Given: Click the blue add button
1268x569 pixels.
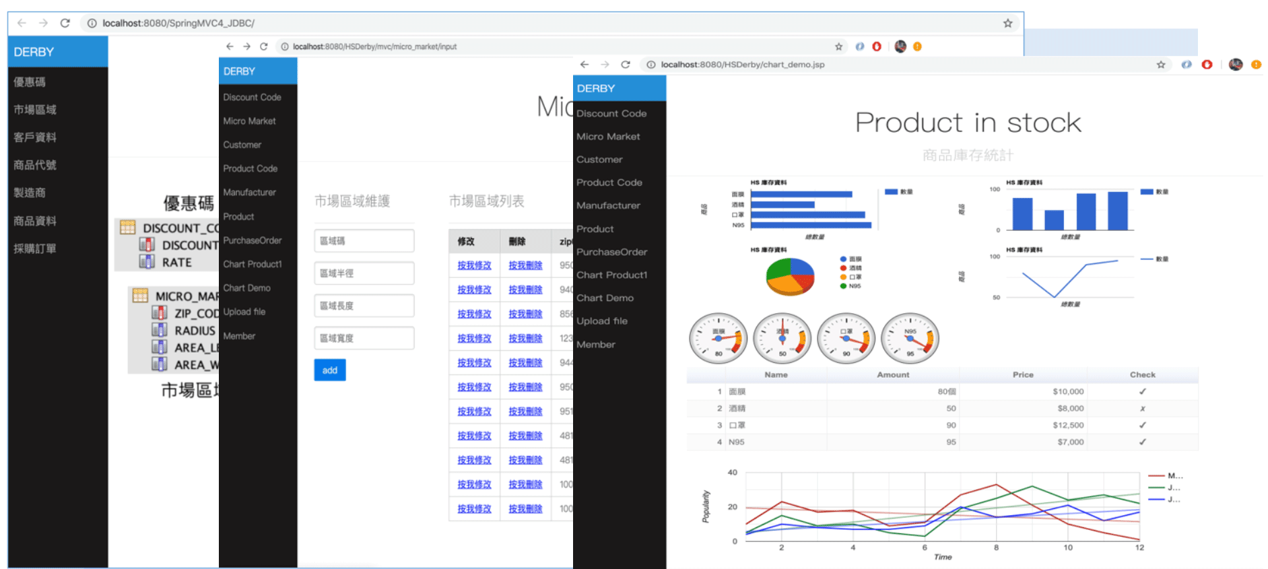Looking at the screenshot, I should pos(330,370).
